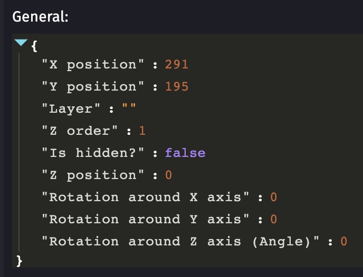Edit Rotation around Y axis value

[274, 219]
